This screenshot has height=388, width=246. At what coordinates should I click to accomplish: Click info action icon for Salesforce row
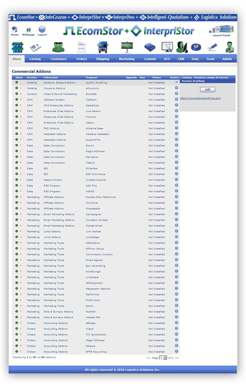coord(176,105)
